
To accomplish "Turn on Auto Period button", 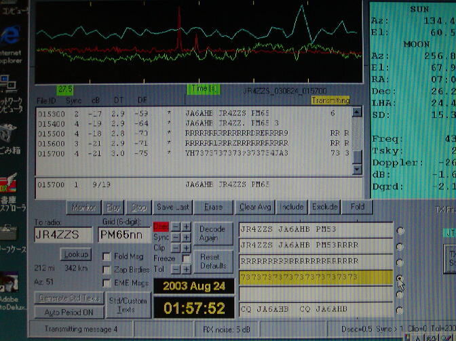I will (69, 312).
